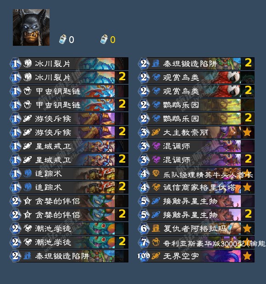Select the 贪婪的伴侣 card with count 2
This screenshot has width=266, height=284.
point(69,215)
